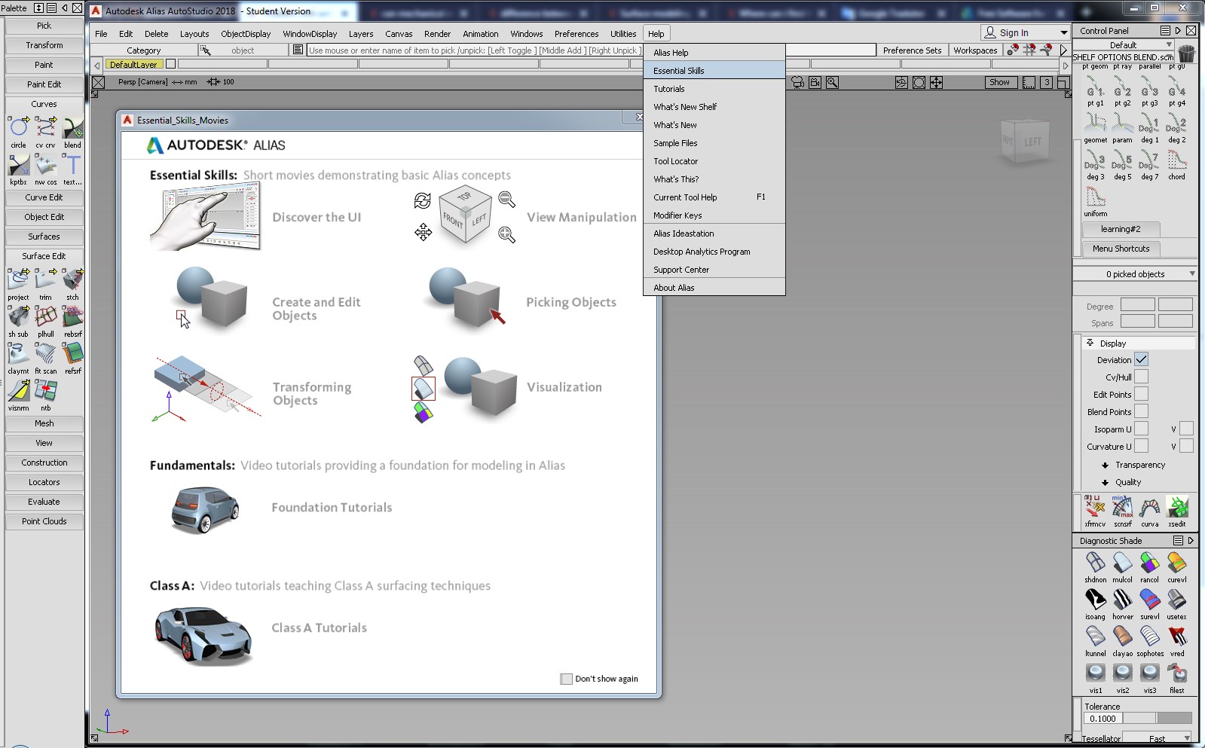Select the stch stitch tool

coord(72,279)
